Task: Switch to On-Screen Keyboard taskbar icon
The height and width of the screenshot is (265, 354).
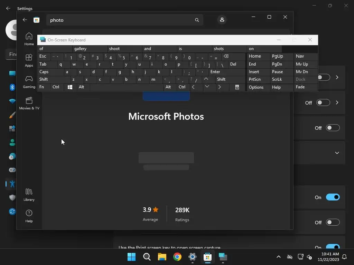Action: coord(223,257)
